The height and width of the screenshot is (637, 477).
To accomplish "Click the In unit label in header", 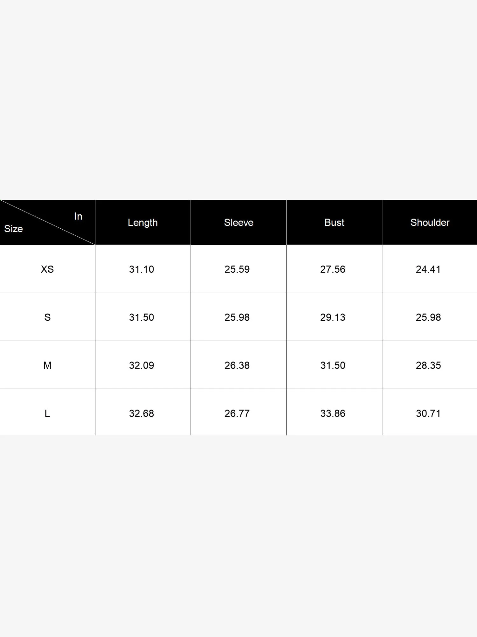I will click(78, 216).
